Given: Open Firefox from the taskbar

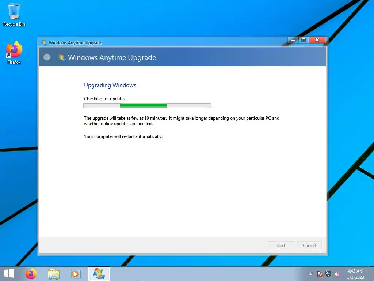Looking at the screenshot, I should pyautogui.click(x=31, y=274).
